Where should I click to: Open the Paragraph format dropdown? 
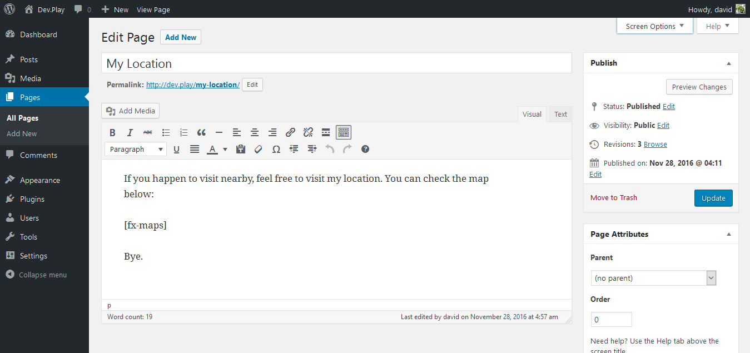(136, 149)
